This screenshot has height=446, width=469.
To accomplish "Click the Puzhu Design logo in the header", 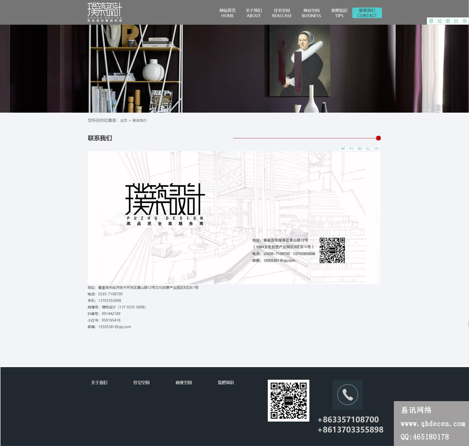I will pos(105,12).
